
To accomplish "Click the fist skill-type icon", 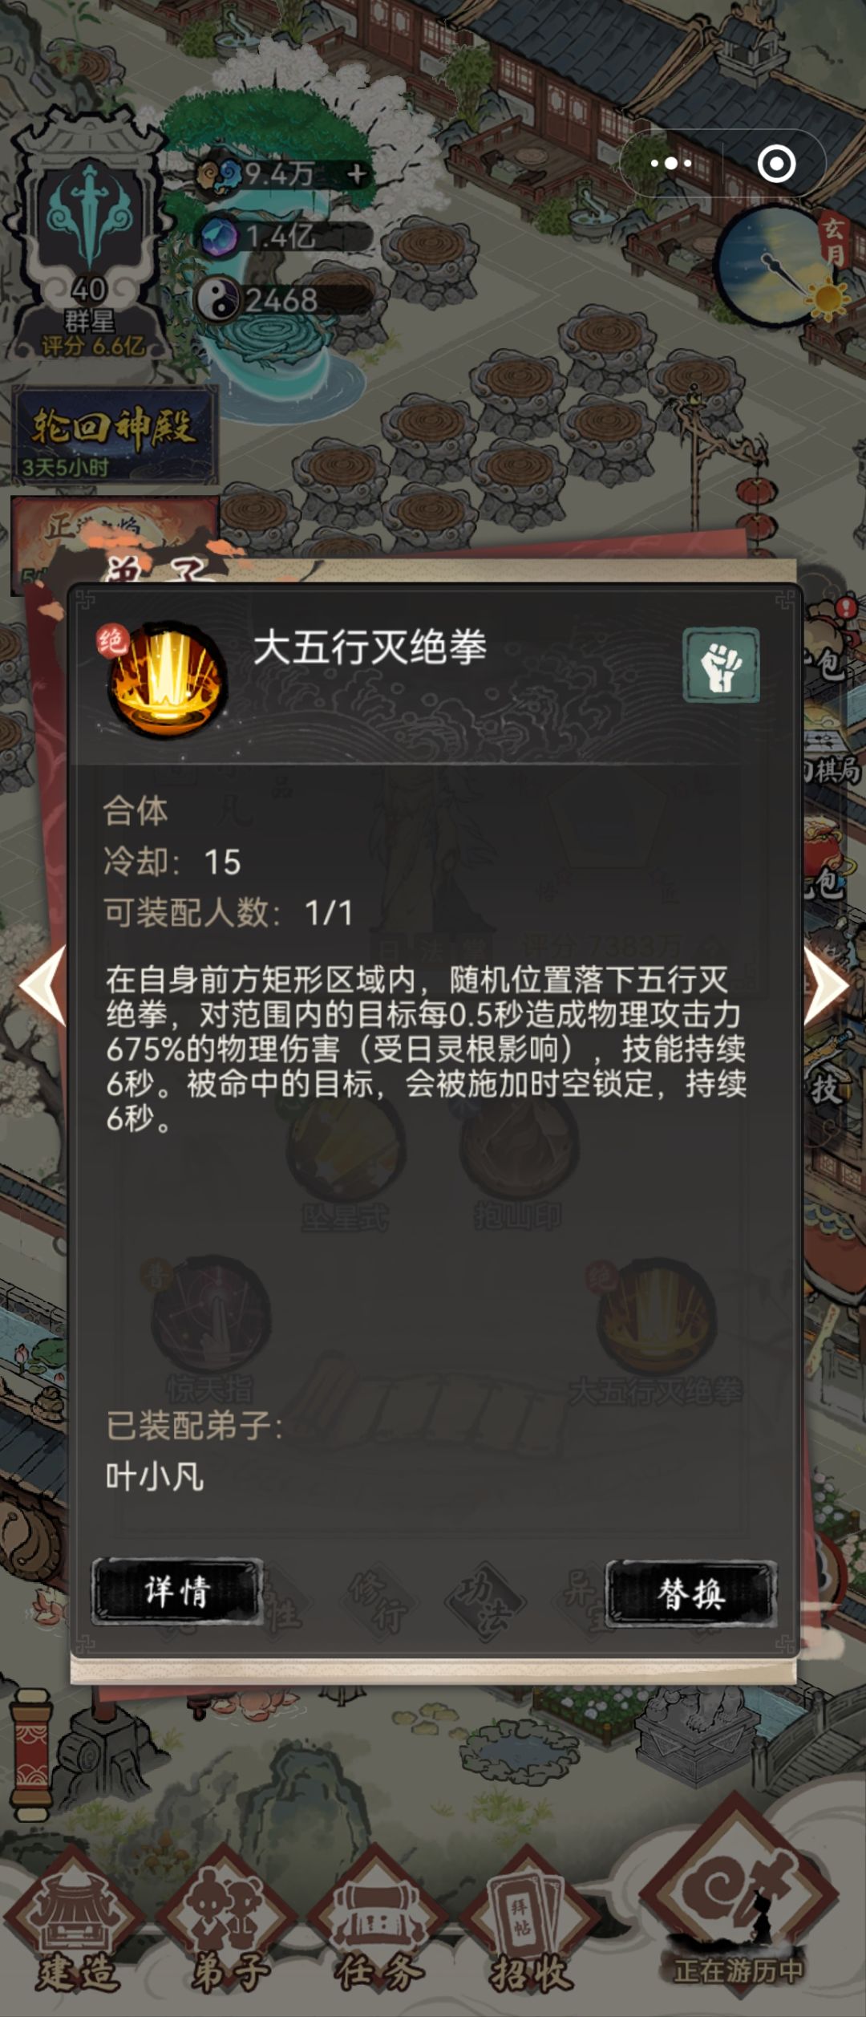I will click(x=721, y=665).
